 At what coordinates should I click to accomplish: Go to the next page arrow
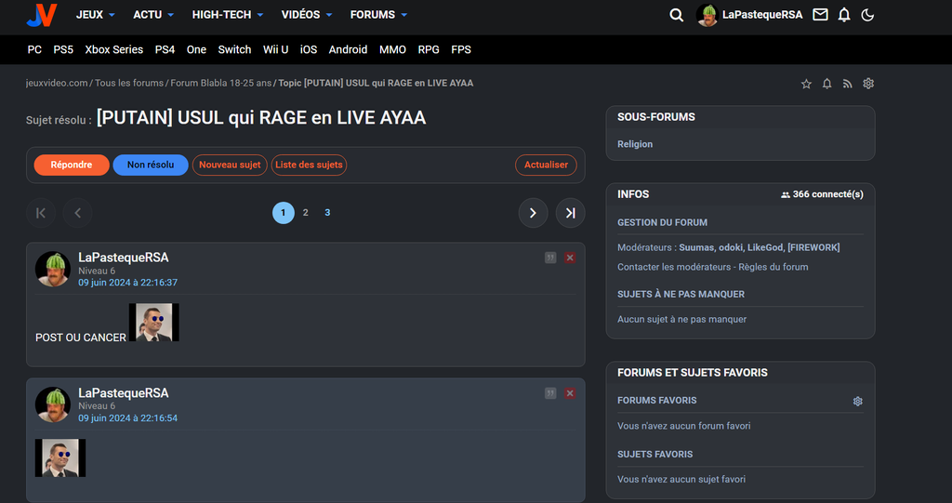pyautogui.click(x=533, y=213)
